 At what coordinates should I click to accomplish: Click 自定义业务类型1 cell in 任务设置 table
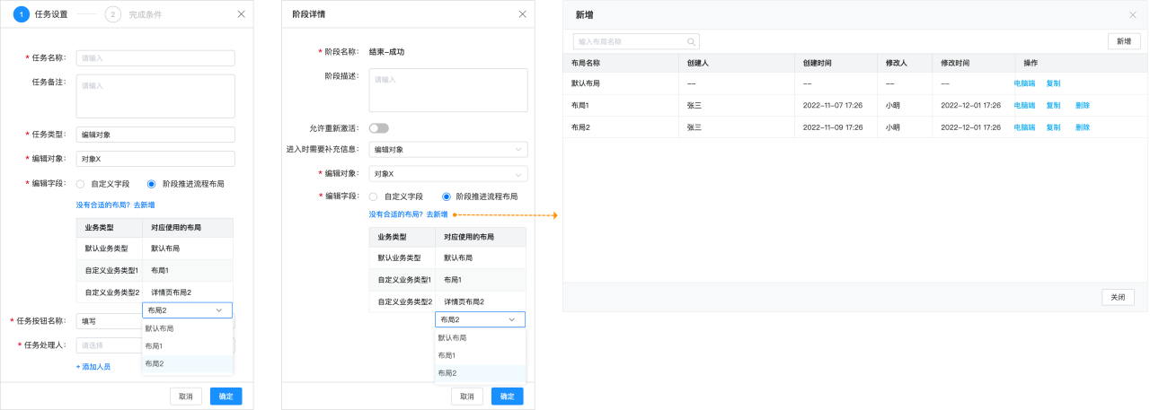pyautogui.click(x=110, y=270)
